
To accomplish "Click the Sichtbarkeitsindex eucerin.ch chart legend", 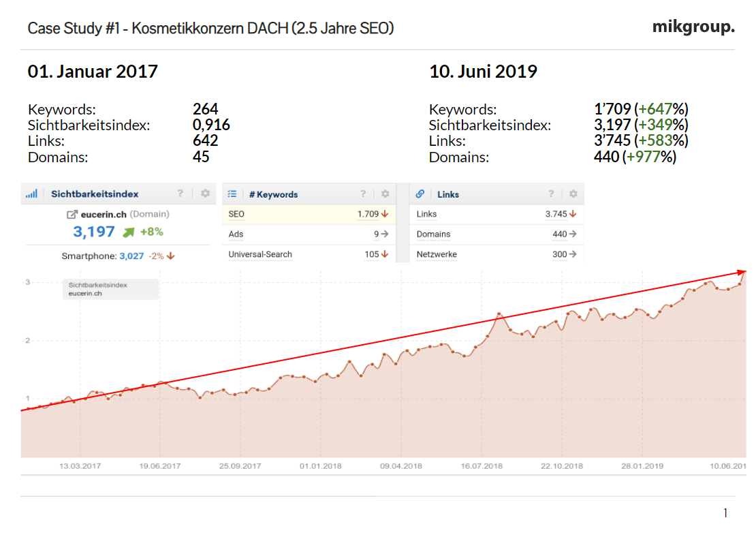I will pyautogui.click(x=110, y=289).
